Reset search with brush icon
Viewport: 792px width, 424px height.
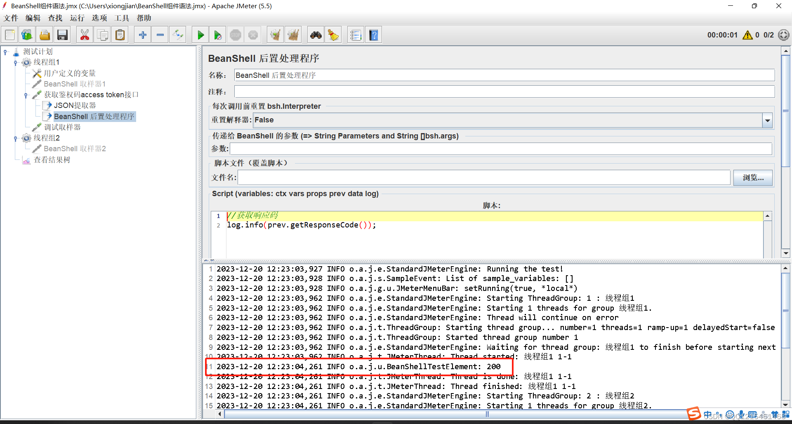click(333, 35)
